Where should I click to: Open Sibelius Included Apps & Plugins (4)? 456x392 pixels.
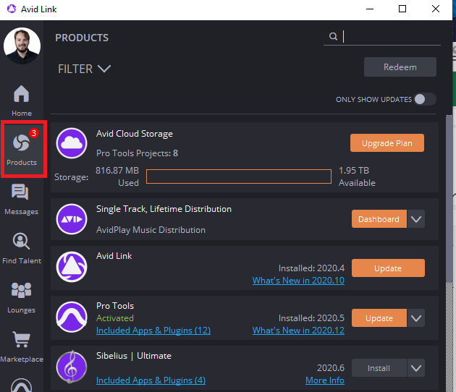(151, 380)
